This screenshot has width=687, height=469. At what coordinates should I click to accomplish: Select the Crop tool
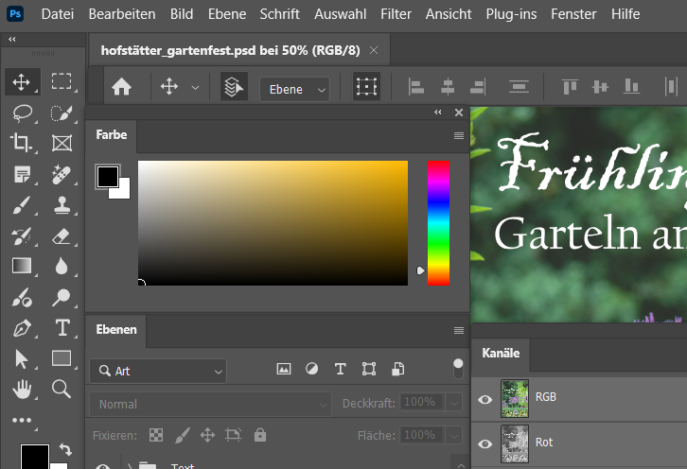21,143
